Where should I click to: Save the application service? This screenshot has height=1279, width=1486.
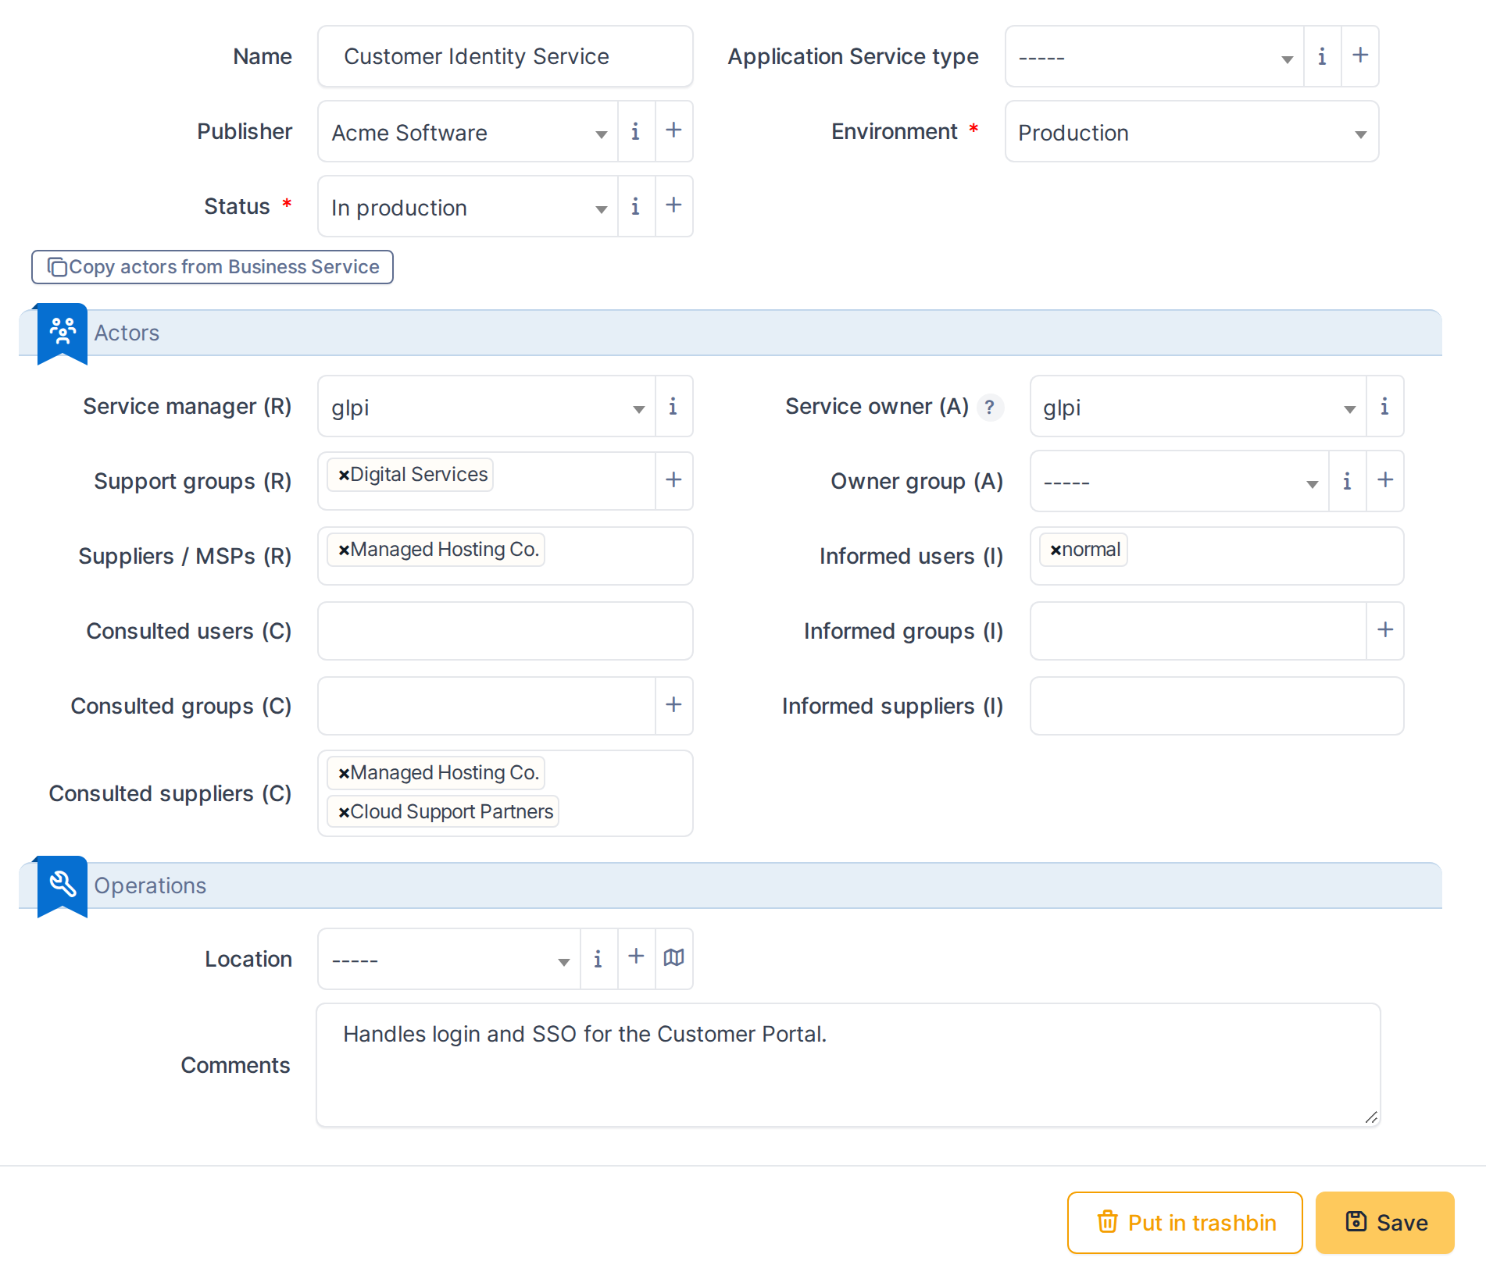(1385, 1223)
